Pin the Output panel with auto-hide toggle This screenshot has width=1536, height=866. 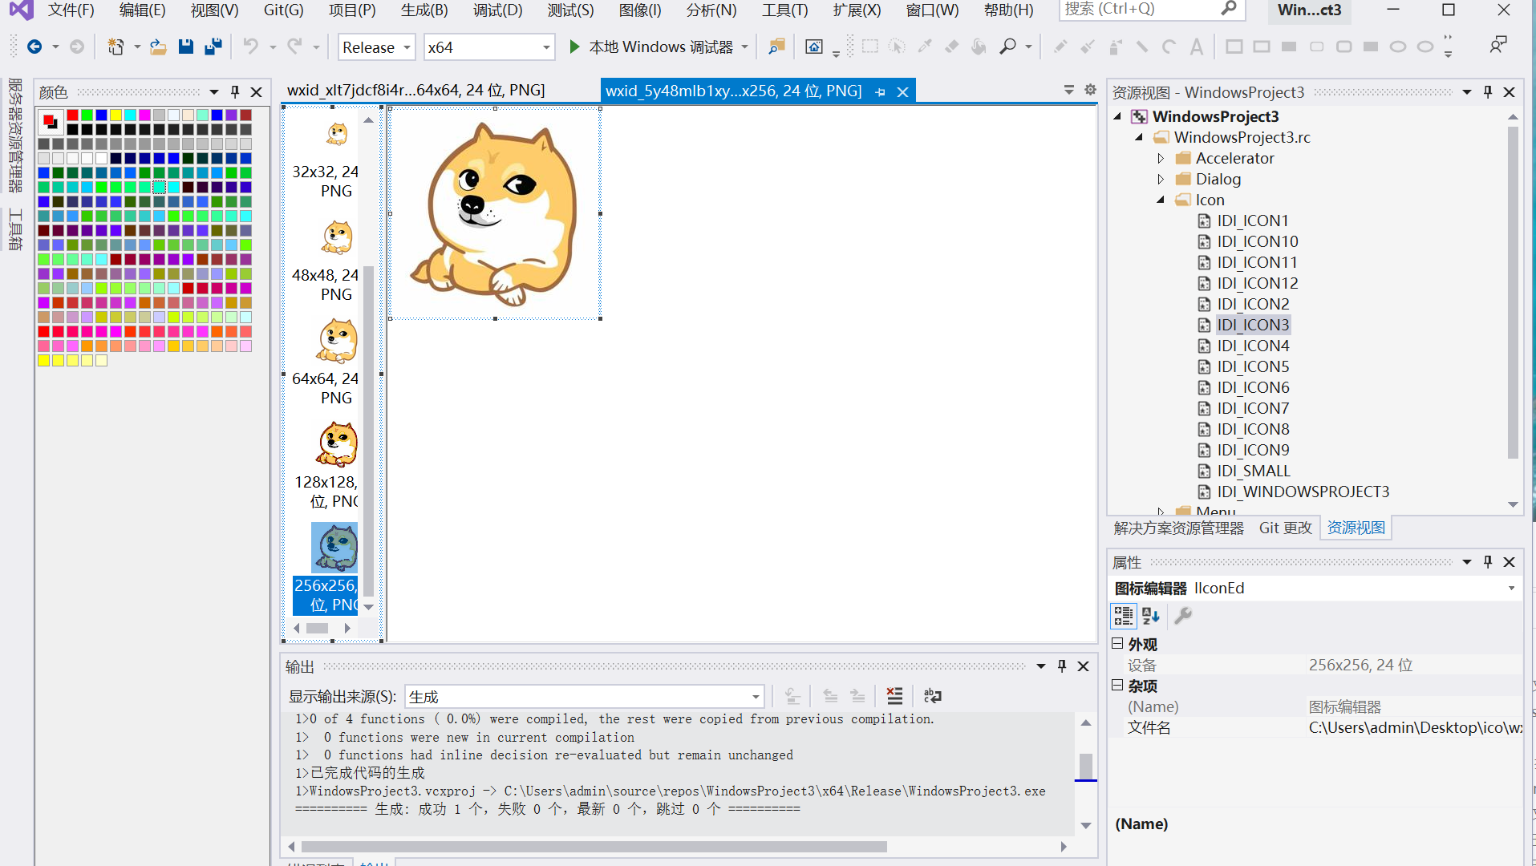[1062, 666]
